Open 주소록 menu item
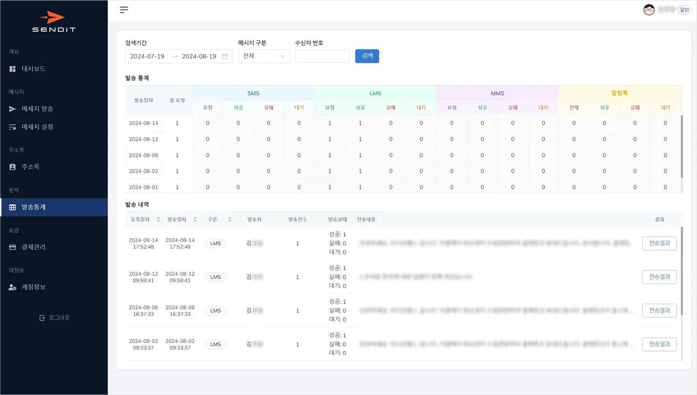Viewport: 697px width, 395px height. [54, 167]
